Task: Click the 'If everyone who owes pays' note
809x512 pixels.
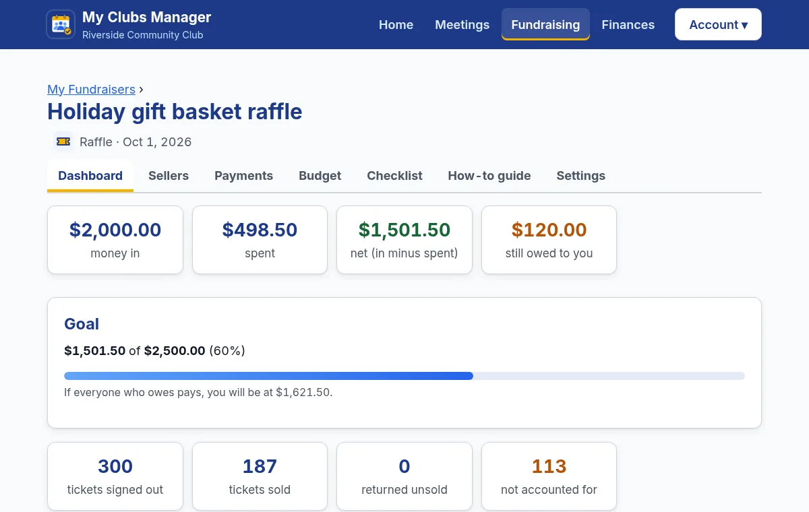Action: coord(198,392)
